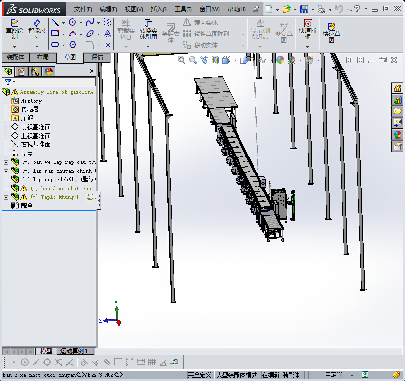Select the sketch Text tool
This screenshot has height=381, width=405.
pyautogui.click(x=108, y=34)
